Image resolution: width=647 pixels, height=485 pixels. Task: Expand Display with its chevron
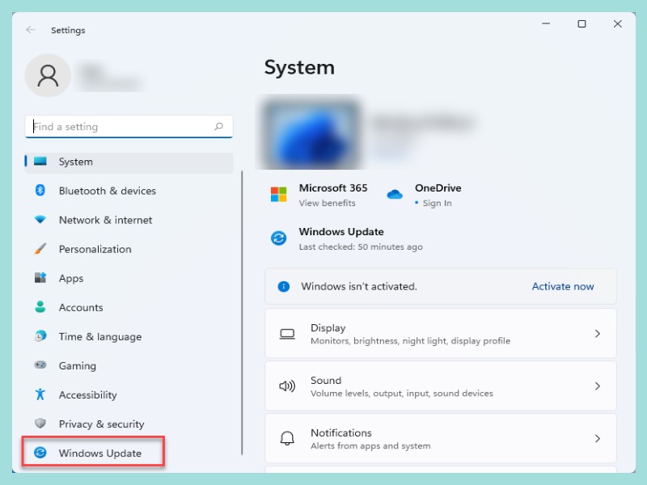coord(597,334)
